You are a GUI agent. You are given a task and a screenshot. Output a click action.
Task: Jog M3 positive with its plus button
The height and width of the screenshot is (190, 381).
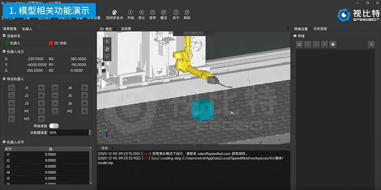[41, 119]
